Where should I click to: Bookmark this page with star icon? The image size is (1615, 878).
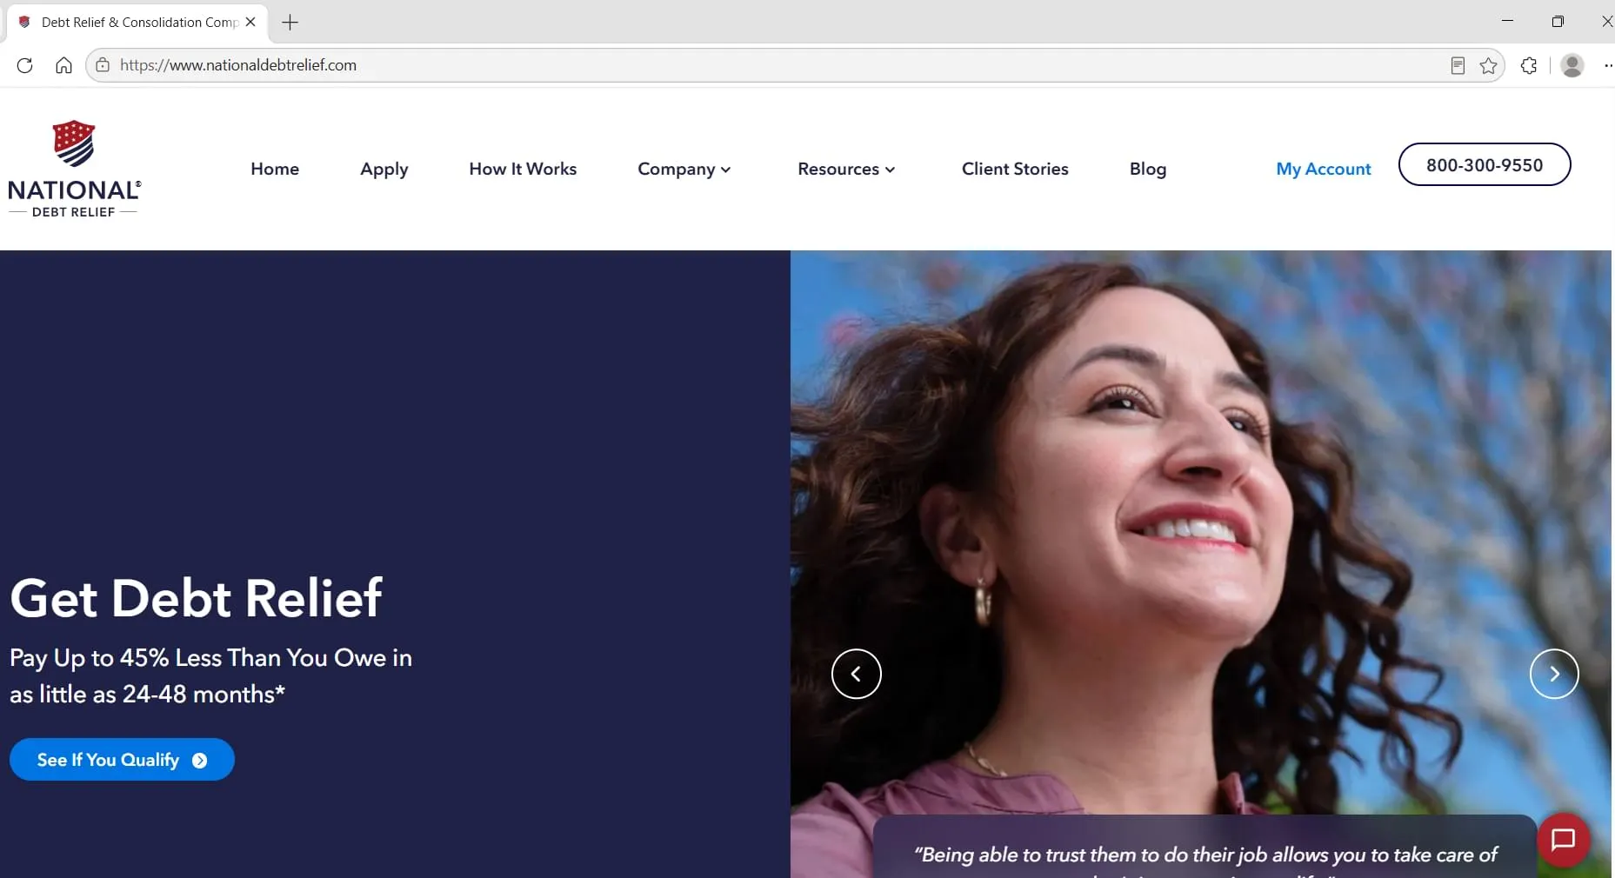[x=1488, y=65]
